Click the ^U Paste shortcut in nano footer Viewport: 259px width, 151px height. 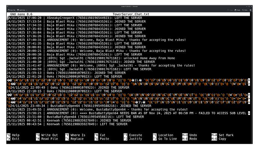102,139
